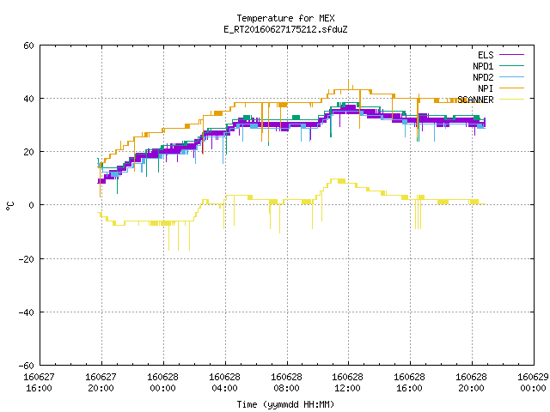Click the NPI legend label
Image resolution: width=550 pixels, height=412 pixels.
tap(486, 88)
